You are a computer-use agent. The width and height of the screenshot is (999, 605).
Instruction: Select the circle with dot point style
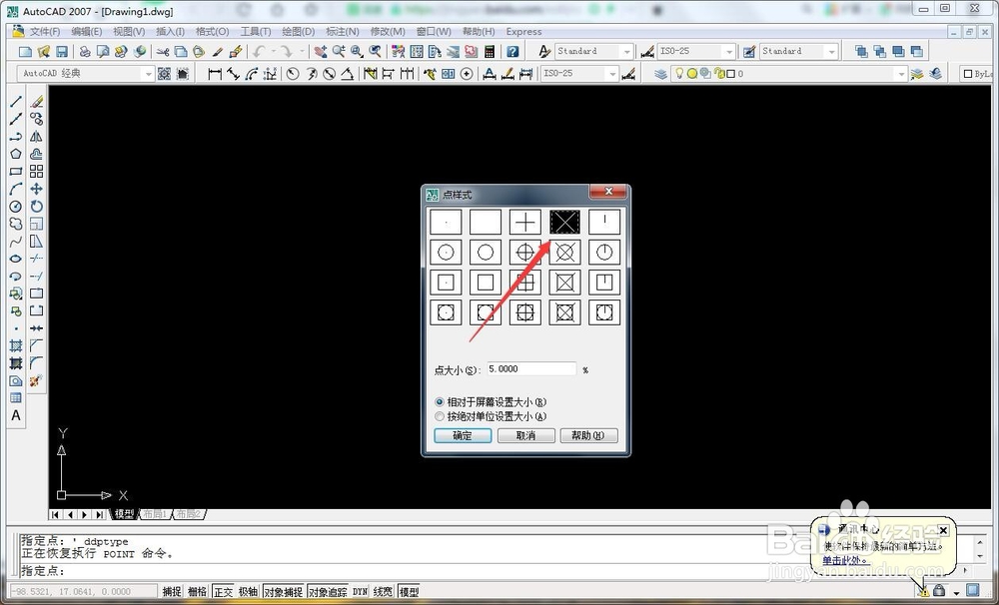tap(446, 253)
